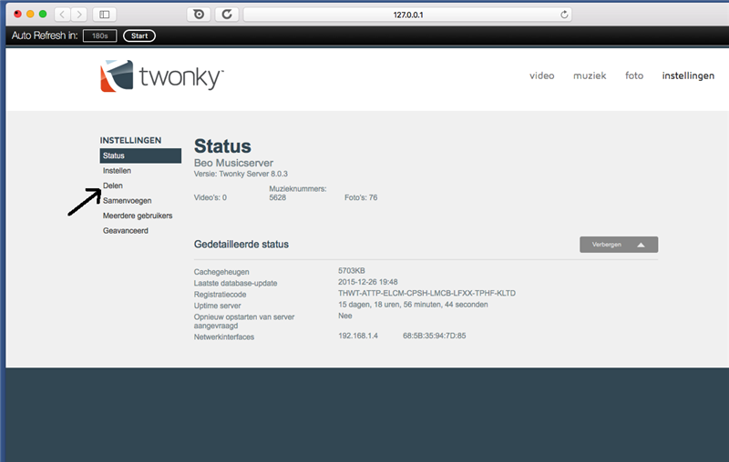The height and width of the screenshot is (462, 729).
Task: Click the 127.0.0.1 address bar
Action: point(407,15)
